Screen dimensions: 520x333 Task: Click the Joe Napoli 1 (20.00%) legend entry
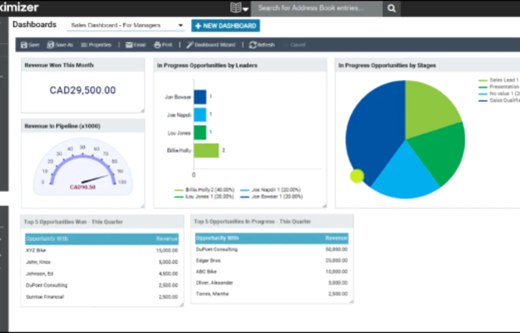click(x=270, y=190)
